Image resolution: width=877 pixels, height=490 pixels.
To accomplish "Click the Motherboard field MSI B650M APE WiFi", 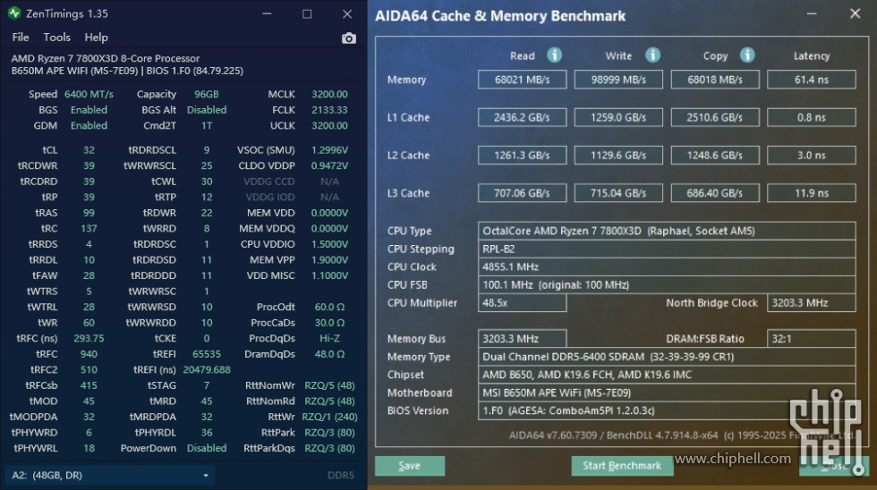I will (x=667, y=393).
